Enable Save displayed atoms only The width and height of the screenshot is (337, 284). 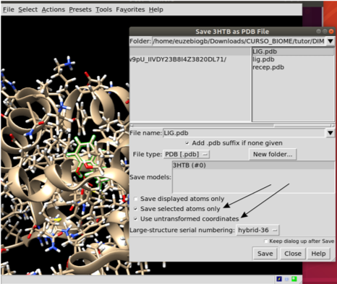tap(136, 199)
